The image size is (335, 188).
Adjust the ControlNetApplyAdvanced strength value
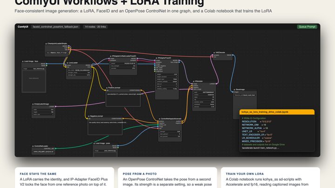coord(170,131)
